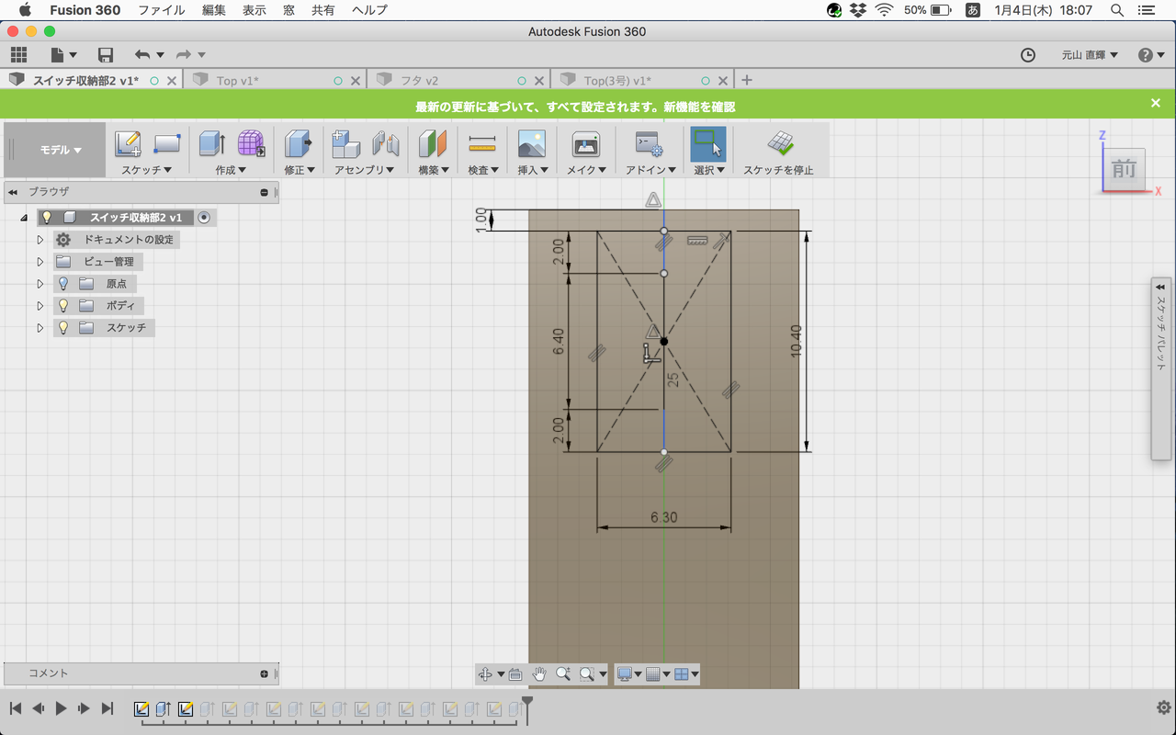Open the 修正 toolbar dropdown

tap(300, 170)
